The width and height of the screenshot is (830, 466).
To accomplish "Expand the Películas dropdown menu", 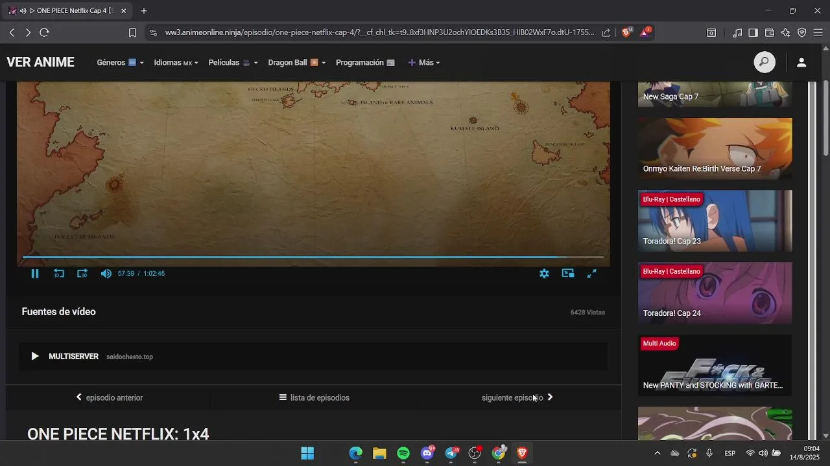I will [x=233, y=63].
